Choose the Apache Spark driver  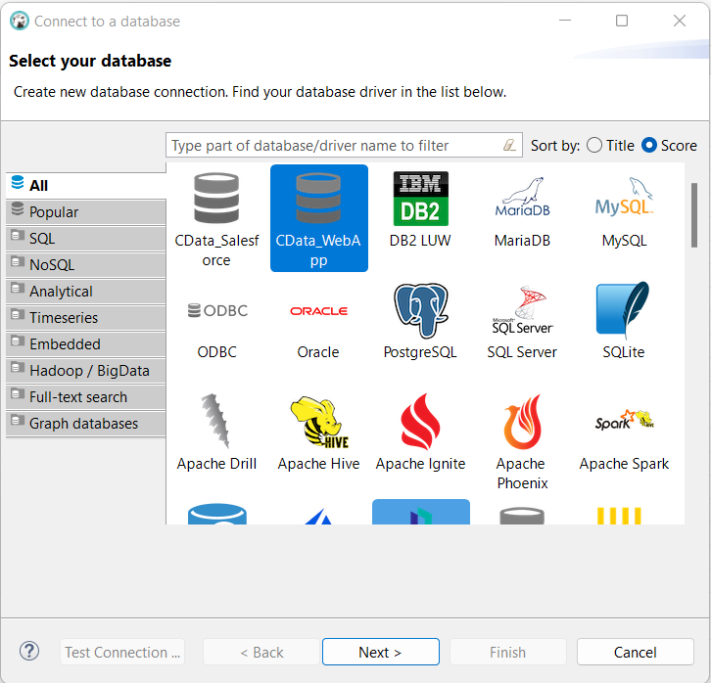(x=624, y=423)
